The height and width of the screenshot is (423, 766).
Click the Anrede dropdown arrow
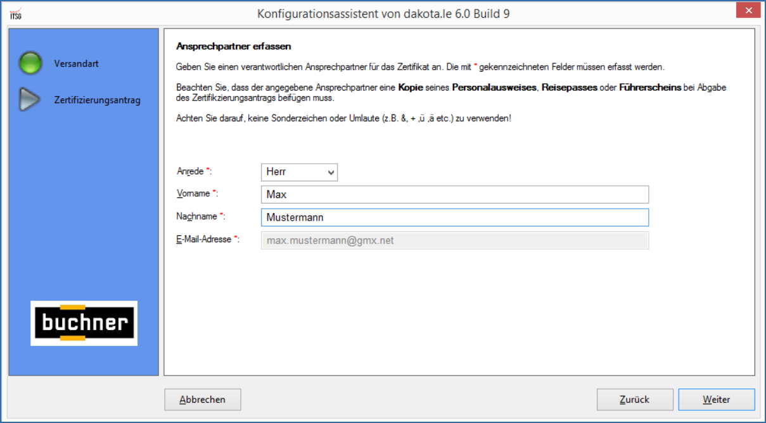tap(331, 171)
